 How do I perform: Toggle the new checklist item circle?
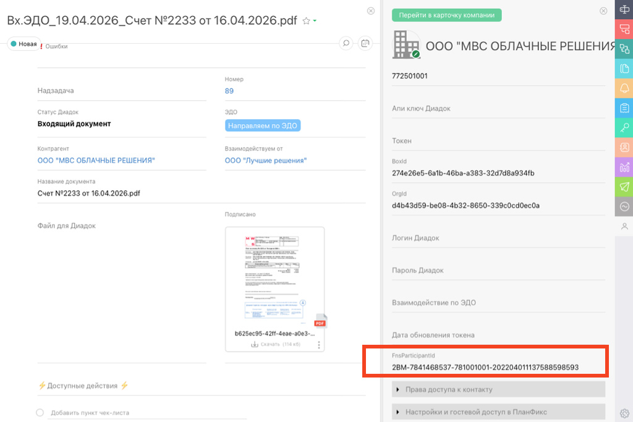[40, 412]
